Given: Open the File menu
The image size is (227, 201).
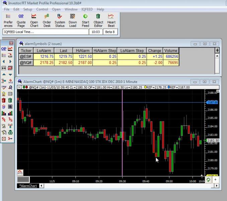Looking at the screenshot, I should coord(7,9).
